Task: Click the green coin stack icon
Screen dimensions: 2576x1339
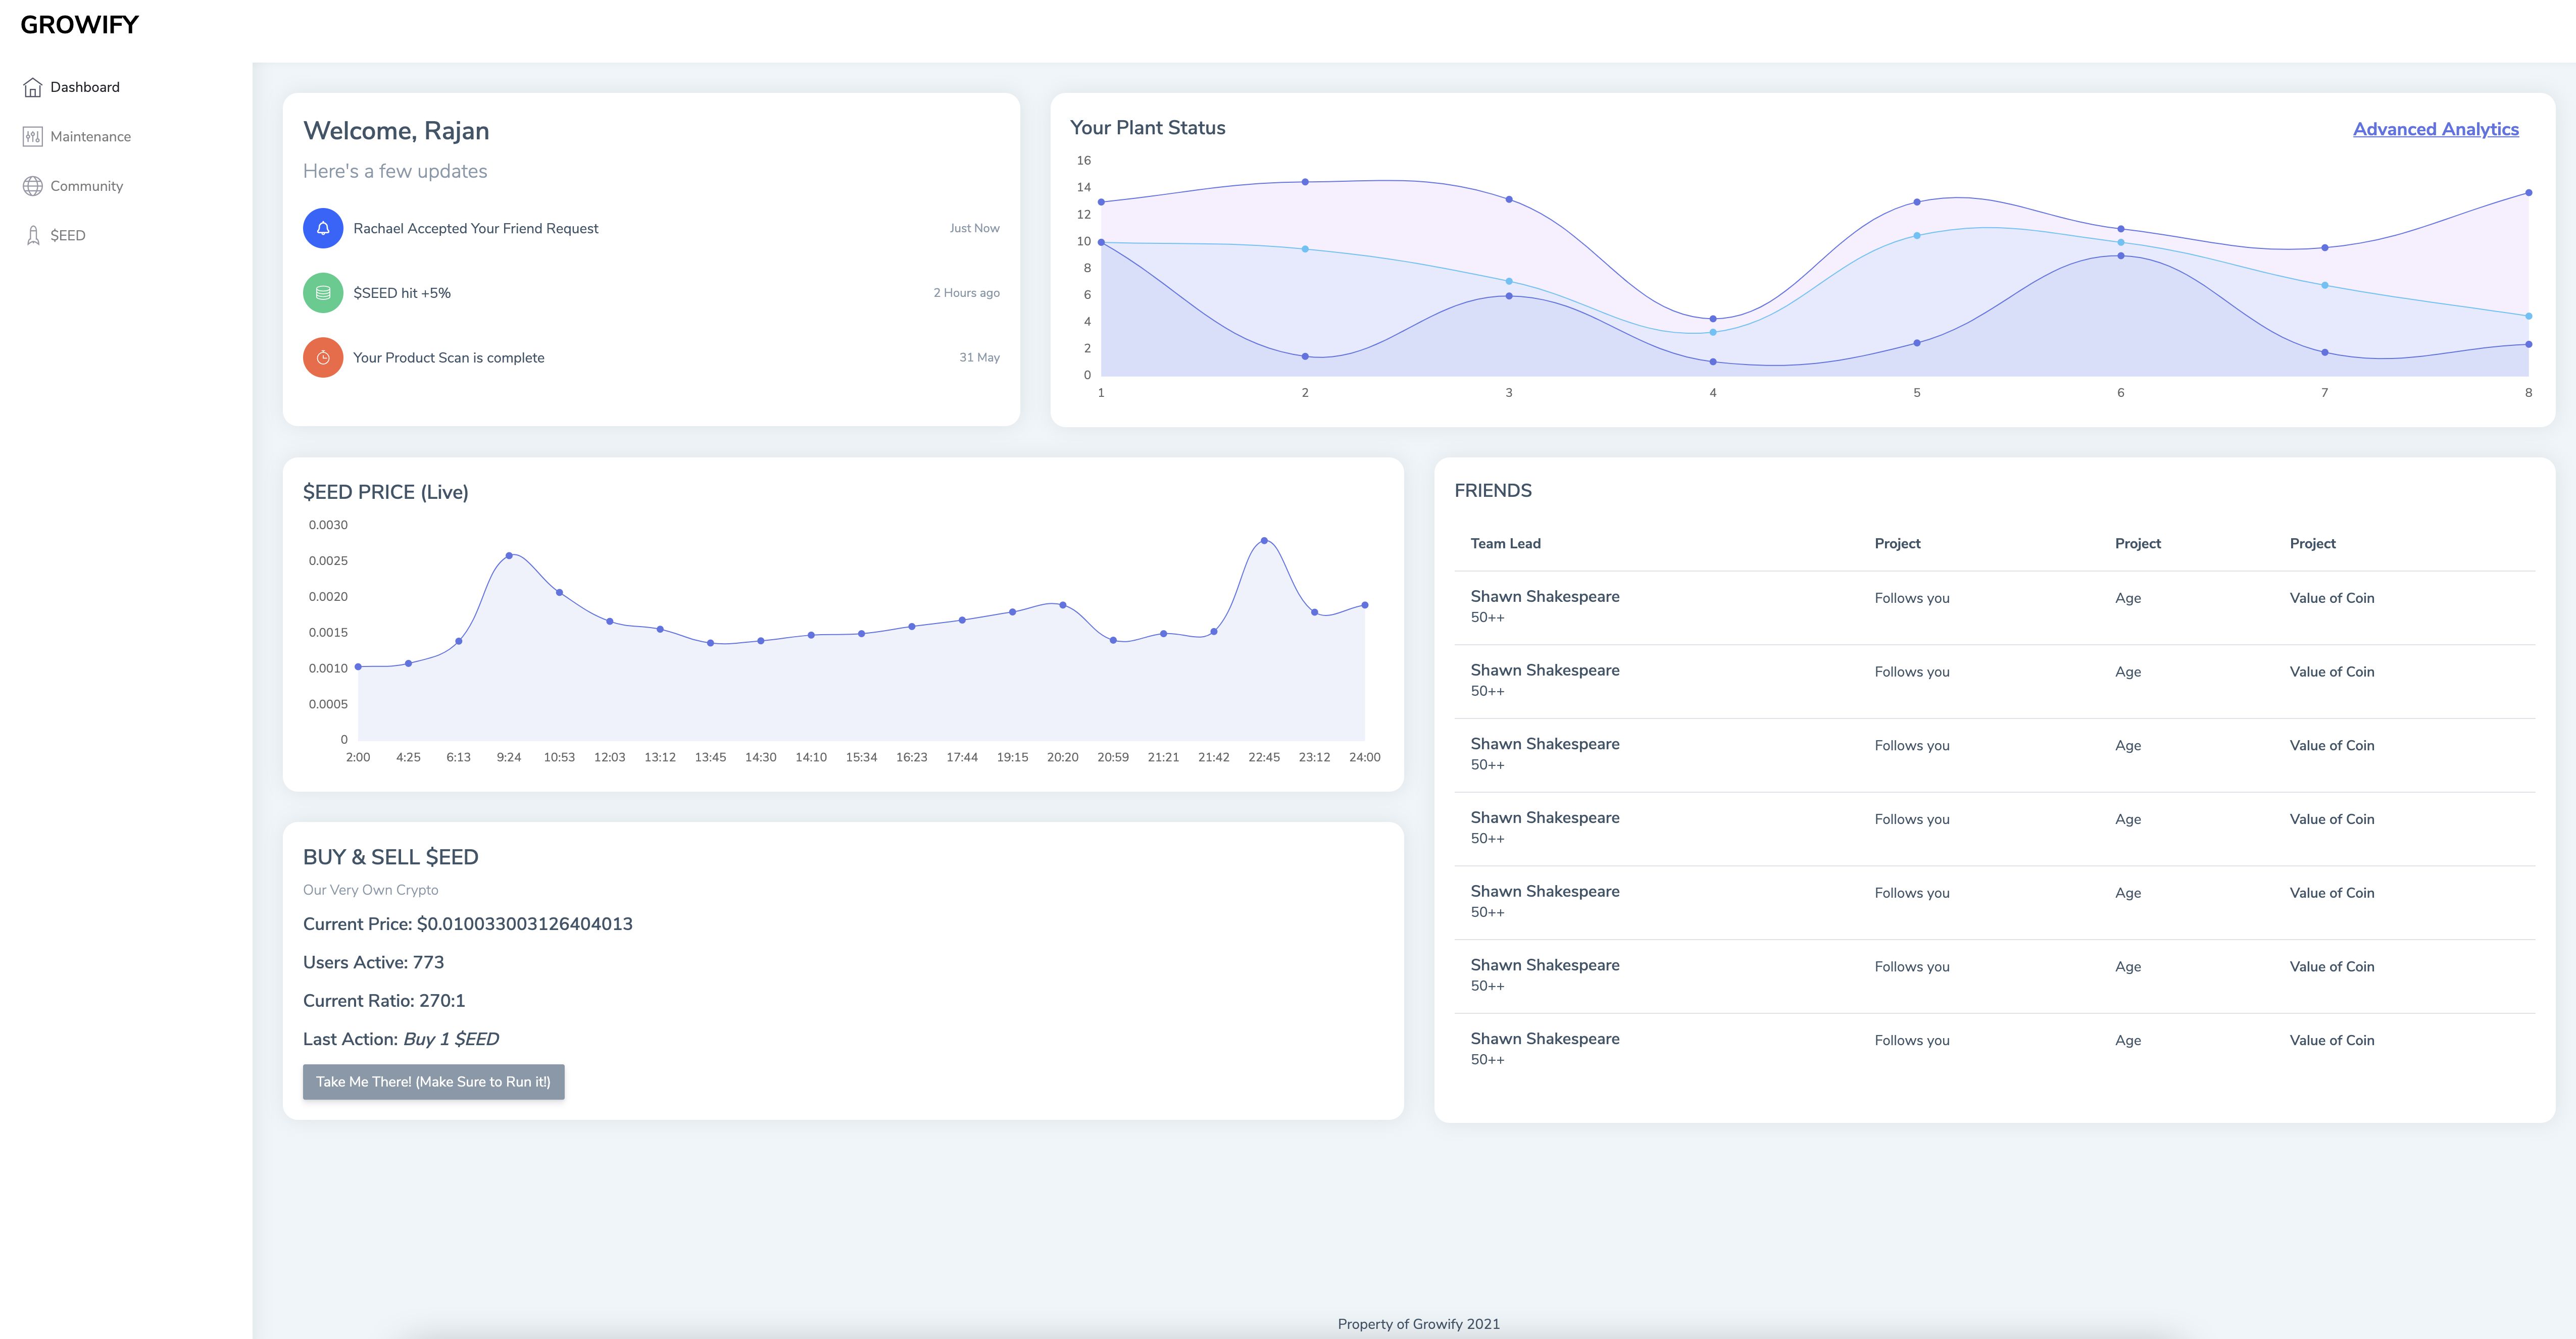Action: pos(323,293)
